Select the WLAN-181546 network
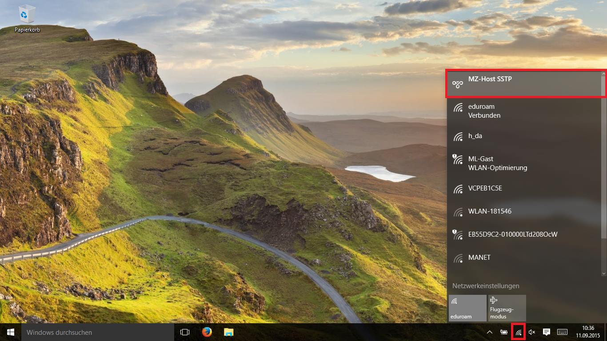This screenshot has width=607, height=341. (x=524, y=211)
